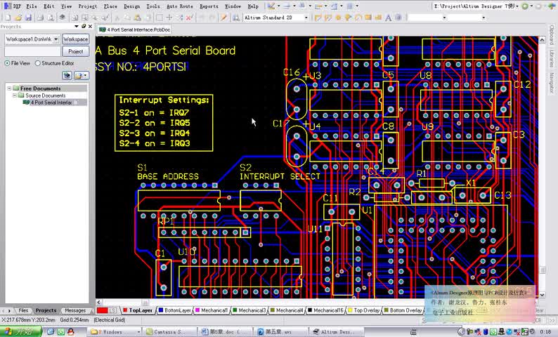
Task: Select the Structure Editor radio button
Action: [x=38, y=63]
